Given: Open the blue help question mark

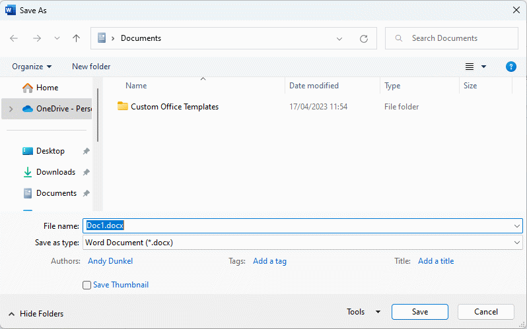Looking at the screenshot, I should click(x=511, y=67).
